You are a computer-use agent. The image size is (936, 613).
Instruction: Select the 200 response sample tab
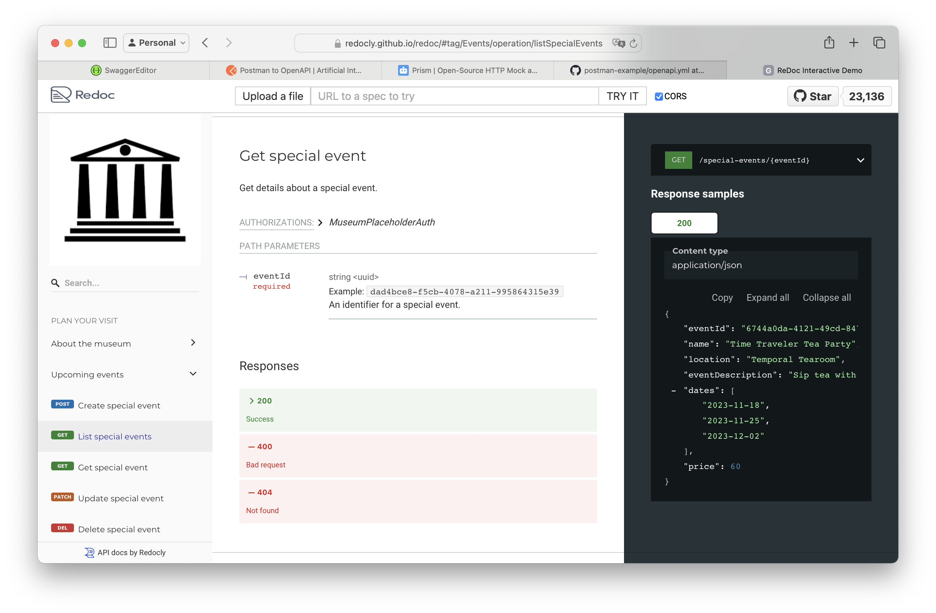tap(684, 223)
